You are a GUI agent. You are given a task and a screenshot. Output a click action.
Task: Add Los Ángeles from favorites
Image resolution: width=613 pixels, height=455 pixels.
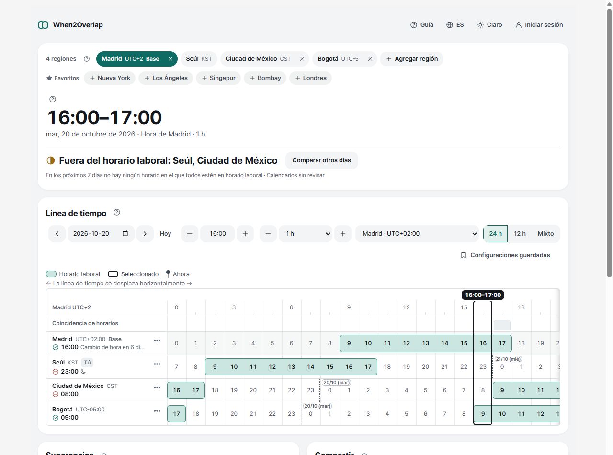tap(166, 78)
